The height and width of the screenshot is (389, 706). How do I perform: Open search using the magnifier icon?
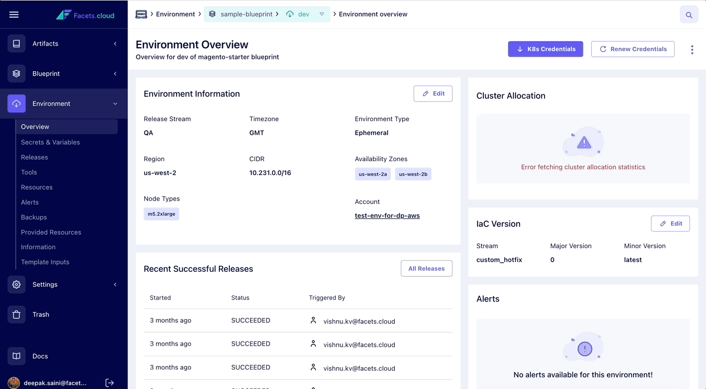coord(689,14)
